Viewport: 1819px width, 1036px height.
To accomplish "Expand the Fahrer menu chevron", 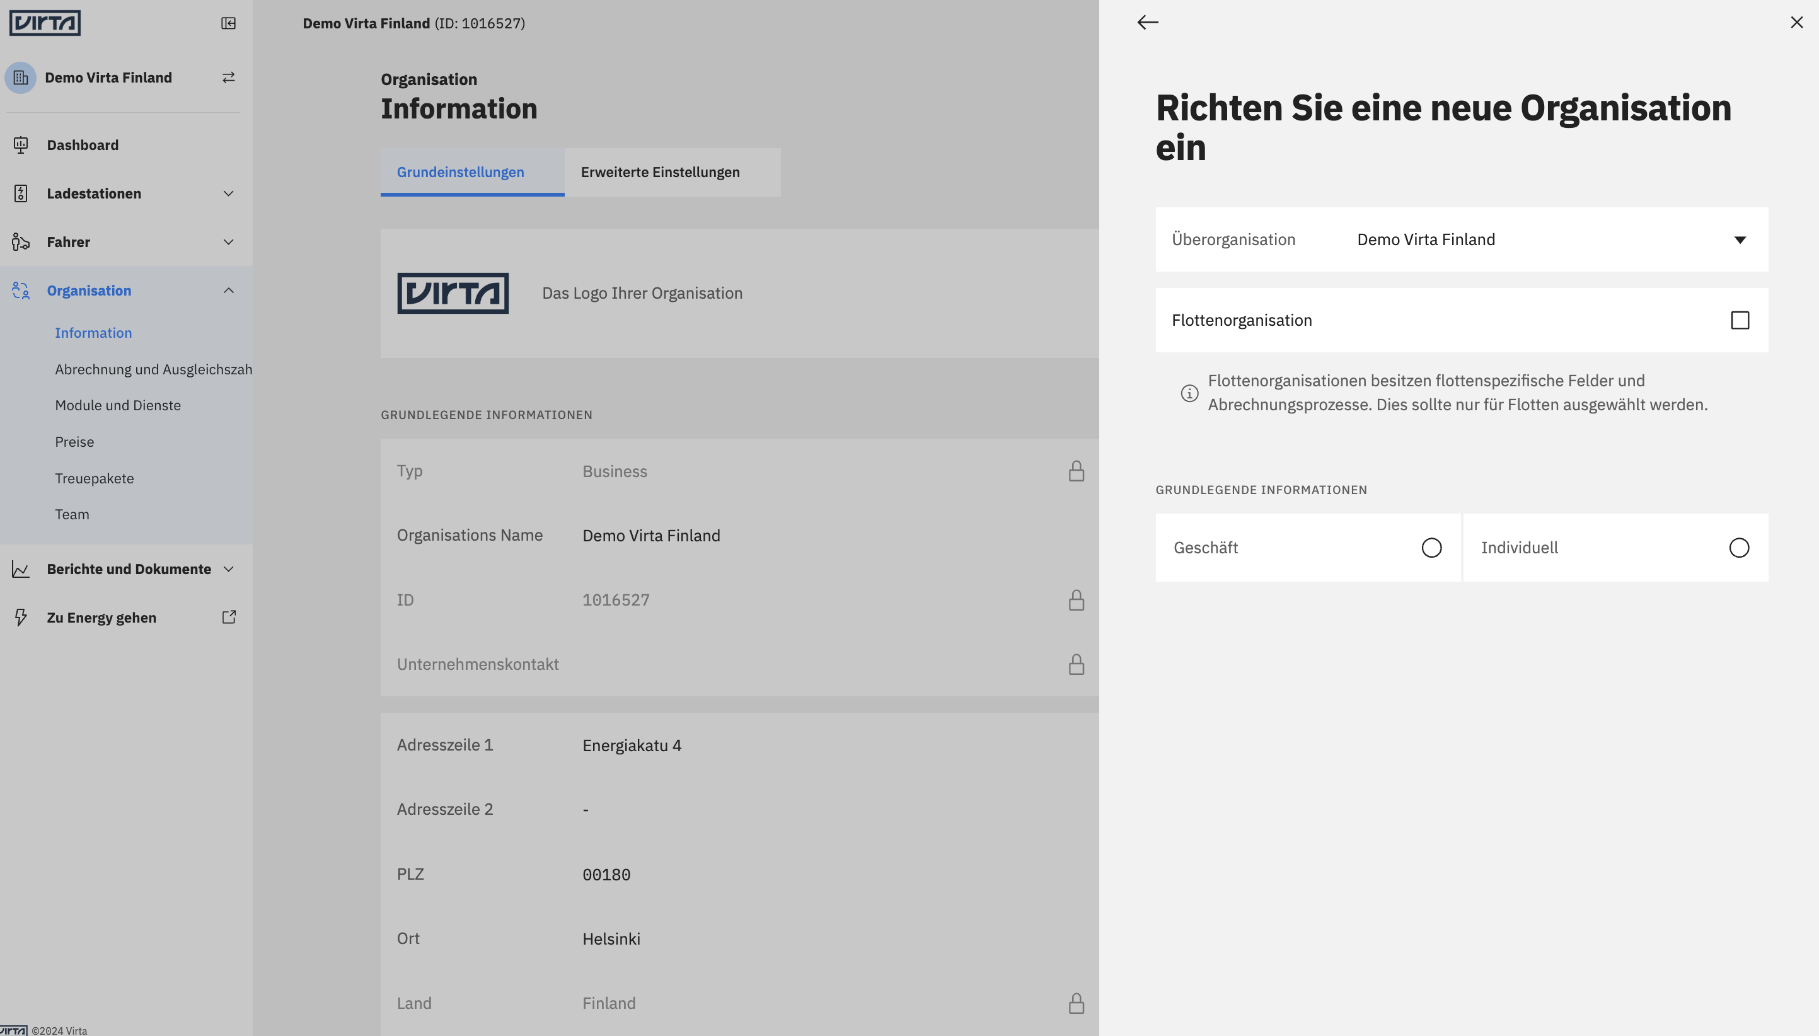I will [x=228, y=242].
